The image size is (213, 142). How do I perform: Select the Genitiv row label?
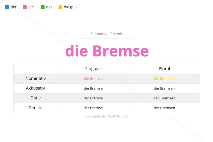click(x=36, y=108)
